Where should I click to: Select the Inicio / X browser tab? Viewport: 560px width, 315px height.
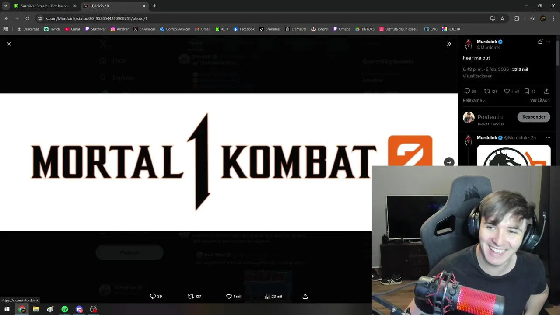[115, 6]
